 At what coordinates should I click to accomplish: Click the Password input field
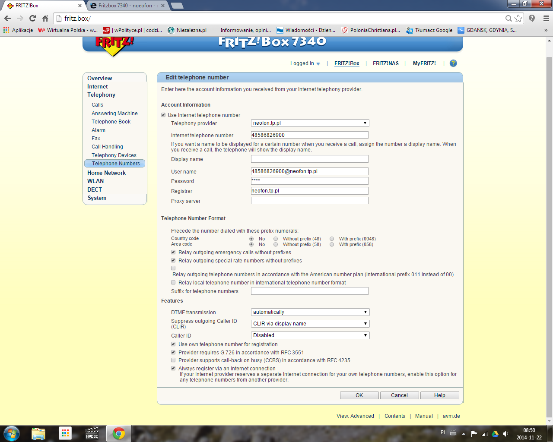pyautogui.click(x=310, y=181)
